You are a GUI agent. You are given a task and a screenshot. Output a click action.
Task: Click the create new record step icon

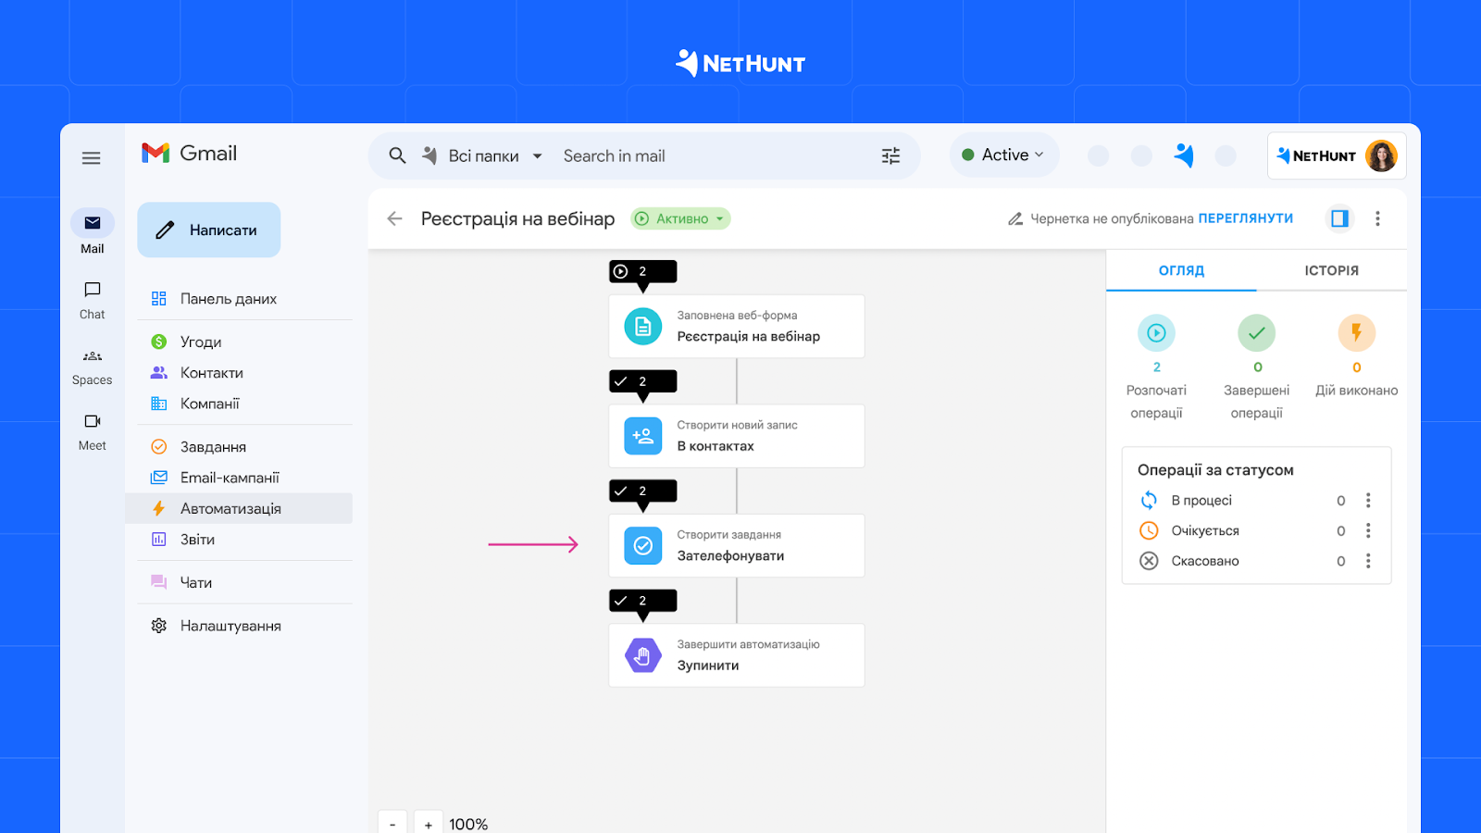pyautogui.click(x=643, y=436)
